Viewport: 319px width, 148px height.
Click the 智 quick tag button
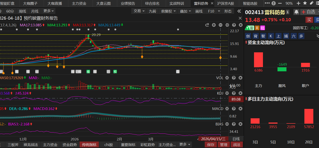(263, 36)
